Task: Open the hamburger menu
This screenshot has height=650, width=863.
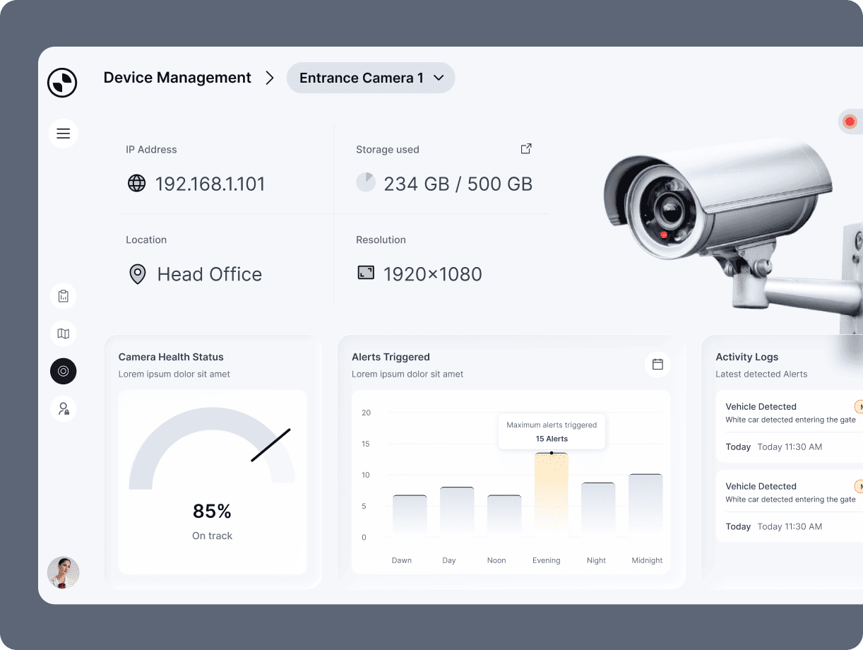Action: (63, 134)
